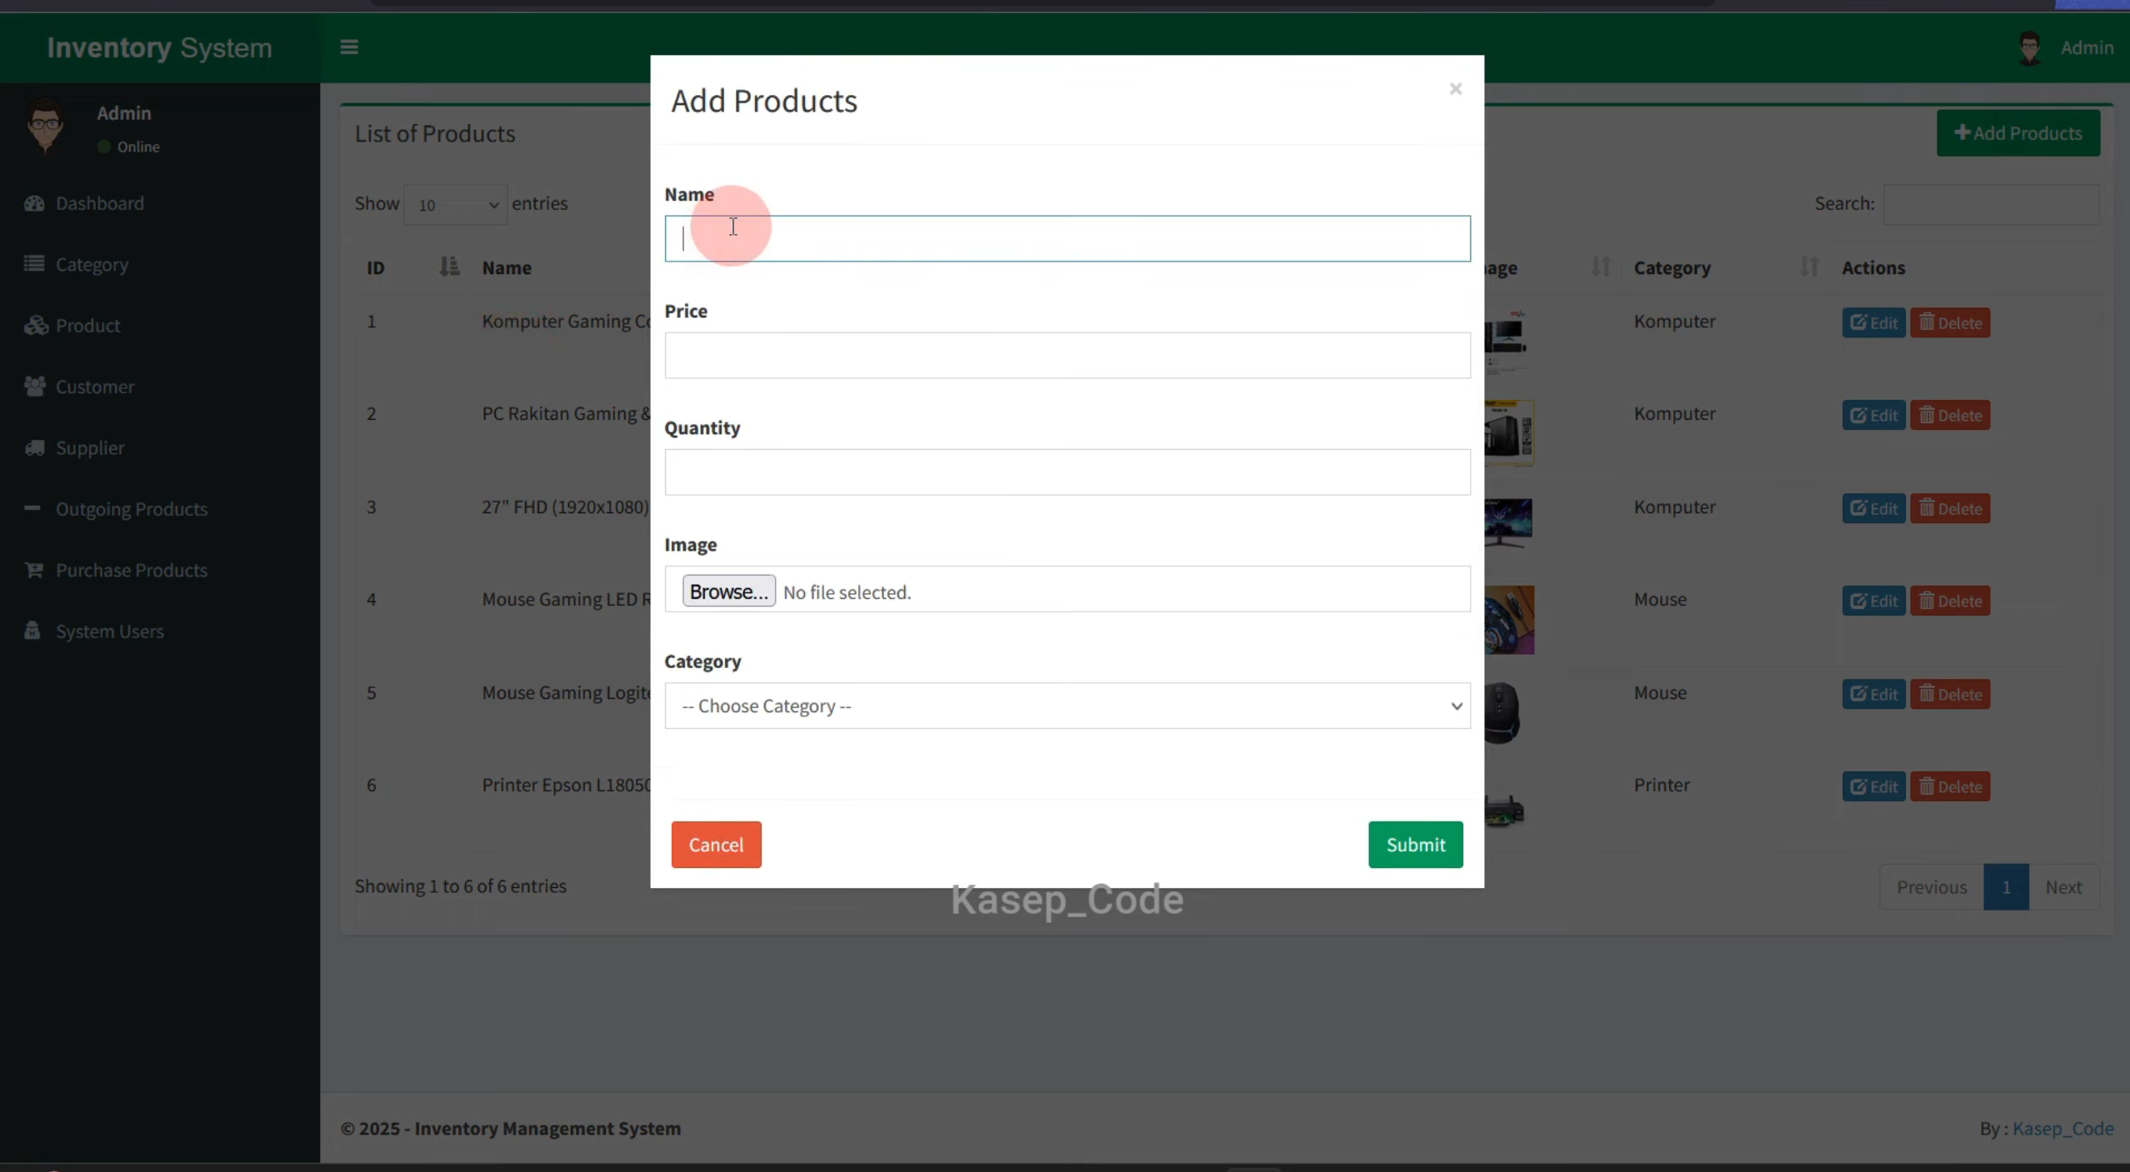2130x1172 pixels.
Task: Close the Add Products dialog with X
Action: point(1455,89)
